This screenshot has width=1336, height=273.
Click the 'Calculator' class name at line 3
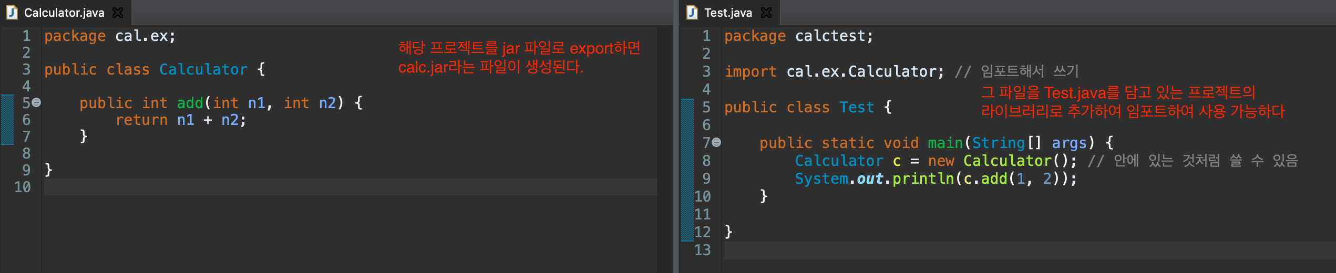tap(203, 70)
